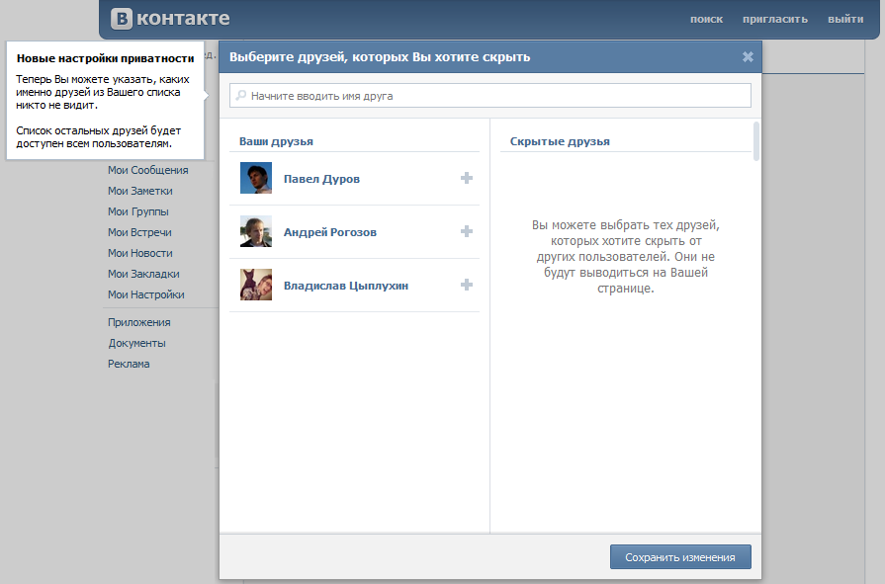Click the Владислав Цыплухин name link

point(346,286)
